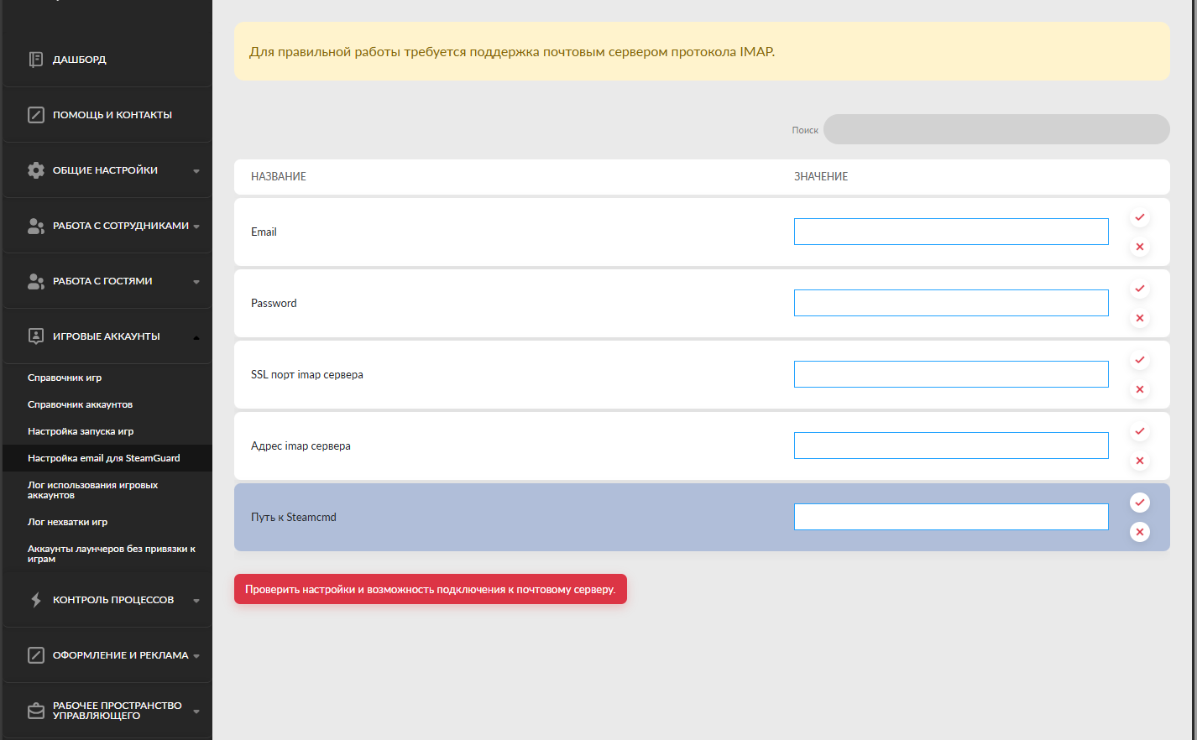This screenshot has width=1197, height=740.
Task: Click the Путь к Steamcmd input field
Action: (951, 517)
